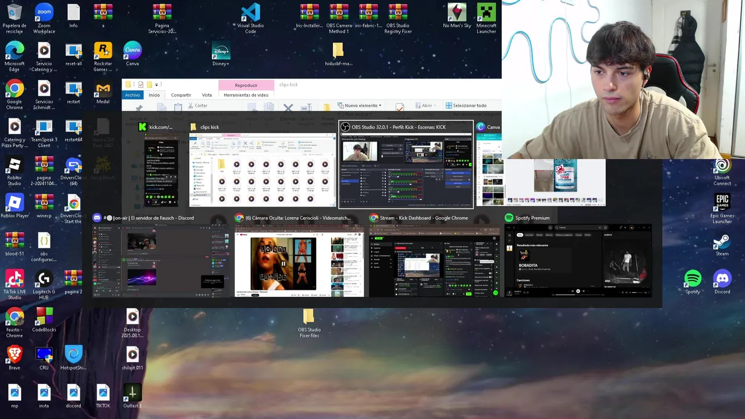Viewport: 745px width, 419px height.
Task: Select the Info text file on desktop
Action: pyautogui.click(x=73, y=16)
